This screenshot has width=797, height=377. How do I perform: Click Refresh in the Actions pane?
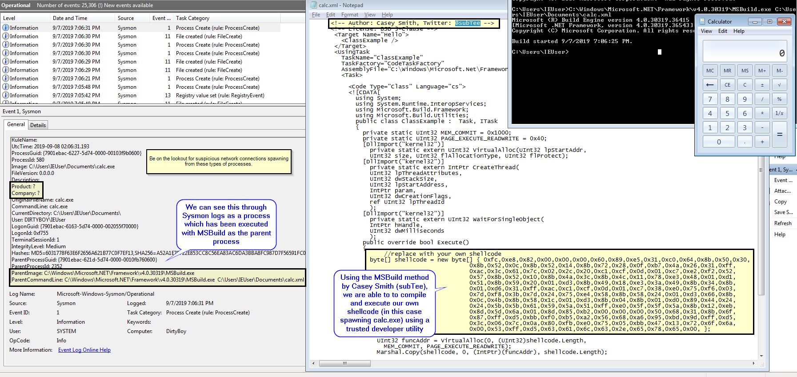[783, 223]
